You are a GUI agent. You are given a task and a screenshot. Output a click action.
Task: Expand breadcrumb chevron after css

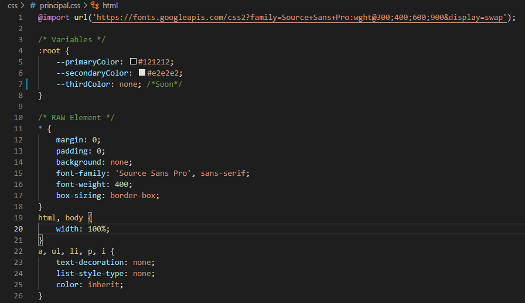coord(23,5)
